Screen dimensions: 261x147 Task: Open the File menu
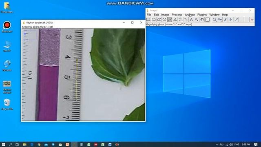(x=149, y=15)
